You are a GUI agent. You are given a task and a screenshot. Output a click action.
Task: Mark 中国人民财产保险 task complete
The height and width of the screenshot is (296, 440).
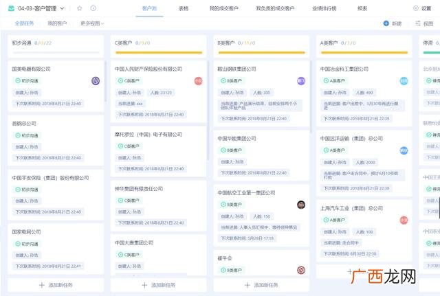click(121, 81)
